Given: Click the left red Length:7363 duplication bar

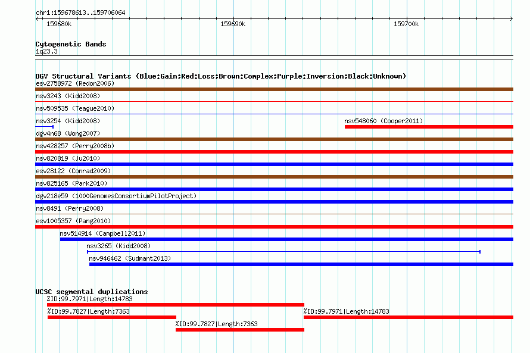Looking at the screenshot, I should click(x=112, y=317).
